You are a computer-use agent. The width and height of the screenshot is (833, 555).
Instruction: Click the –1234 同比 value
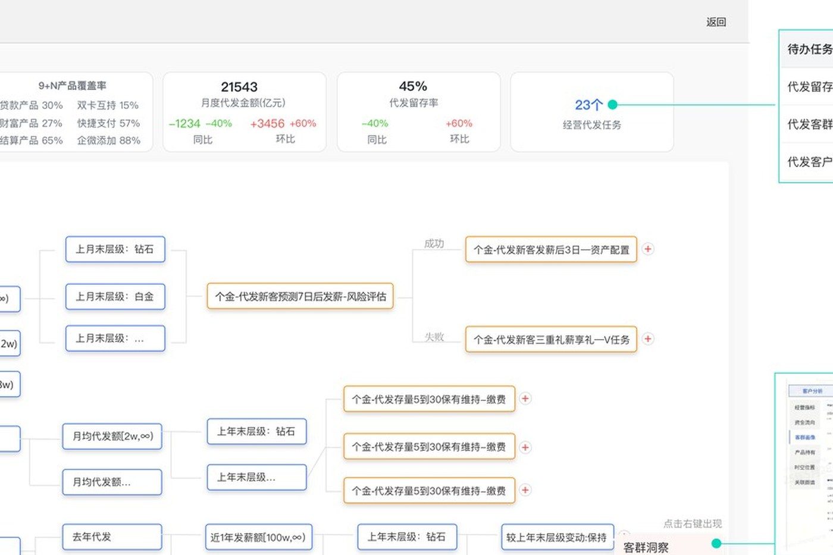coord(184,124)
